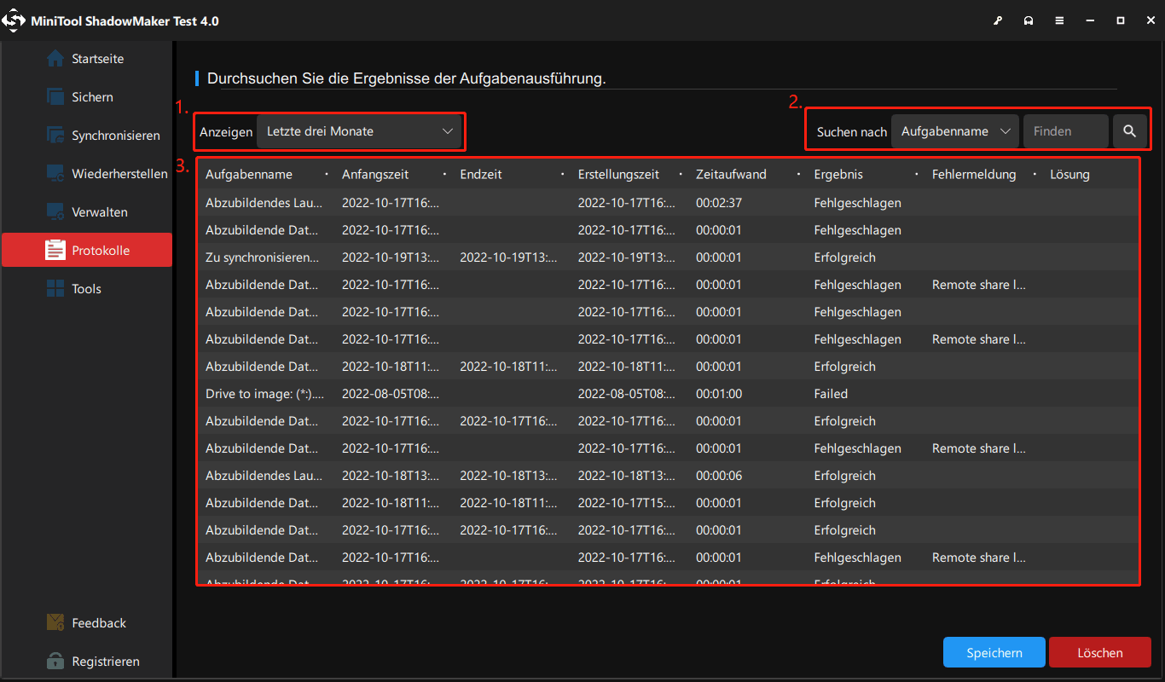Click the Feedback envelope icon
Screen dimensions: 1165x682
point(55,623)
